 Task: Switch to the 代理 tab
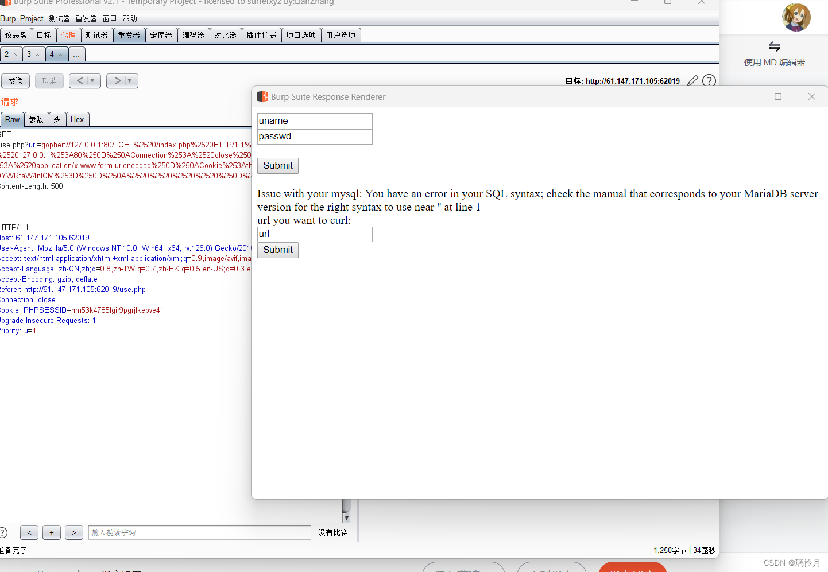(69, 35)
